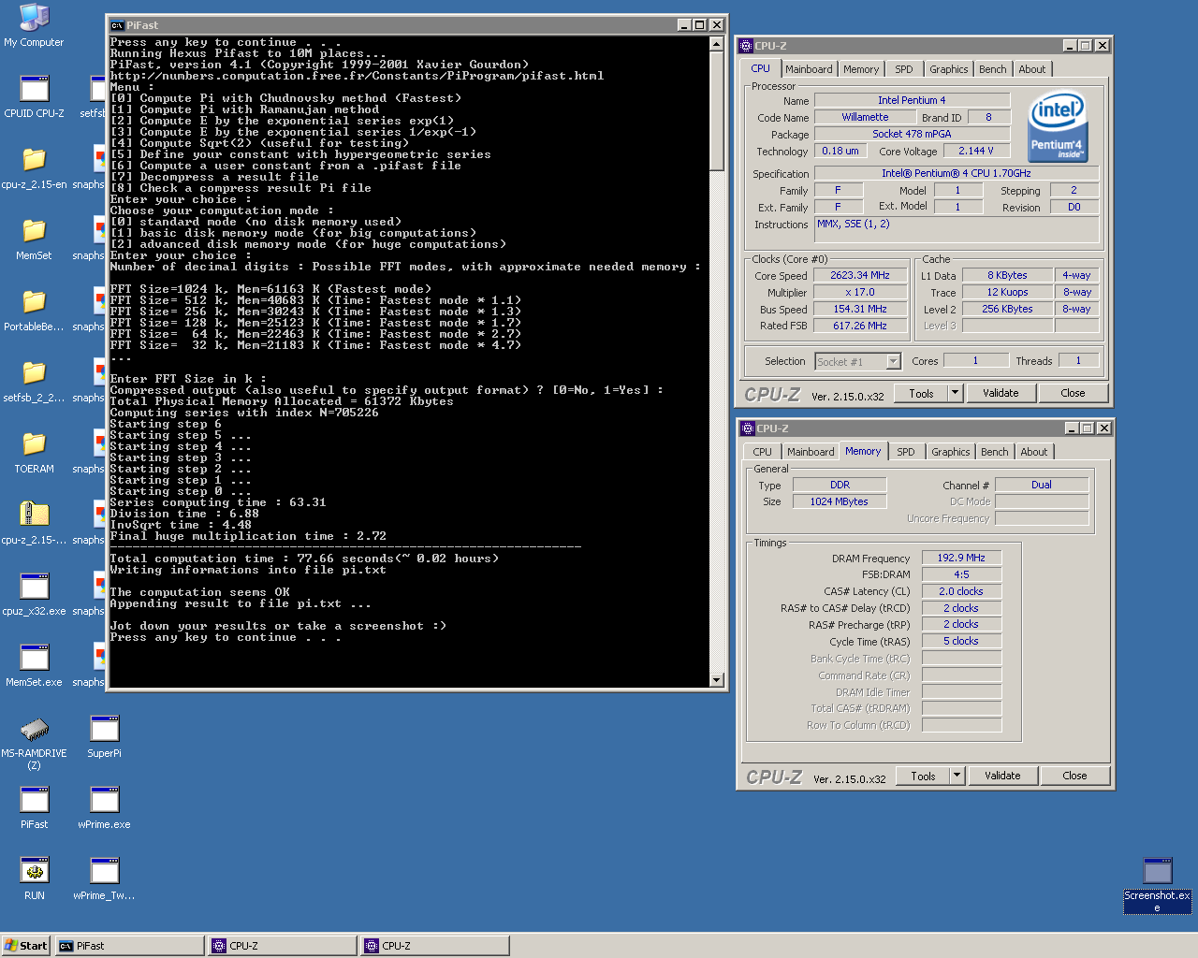Click Validate in lower CPU-Z window
1198x958 pixels.
pyautogui.click(x=1002, y=777)
